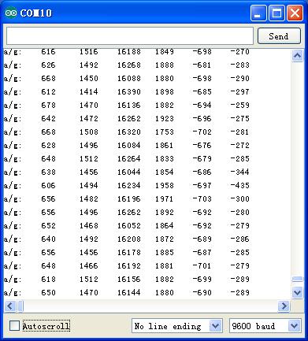Click the Send button
The height and width of the screenshot is (341, 308).
point(279,36)
